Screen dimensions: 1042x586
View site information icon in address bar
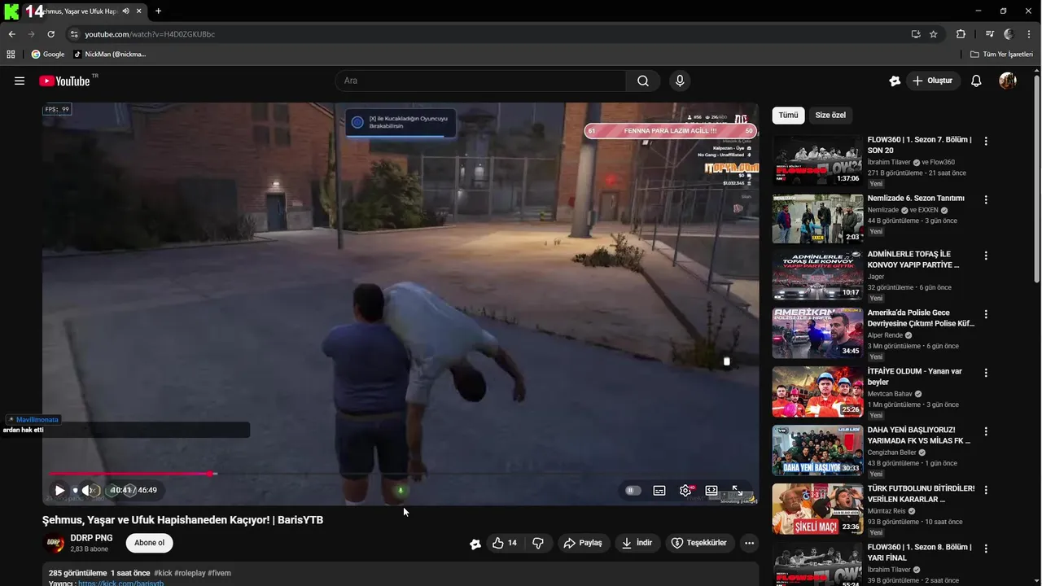(x=74, y=34)
